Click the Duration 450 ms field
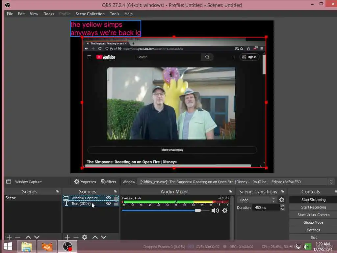The width and height of the screenshot is (337, 253). pyautogui.click(x=266, y=208)
